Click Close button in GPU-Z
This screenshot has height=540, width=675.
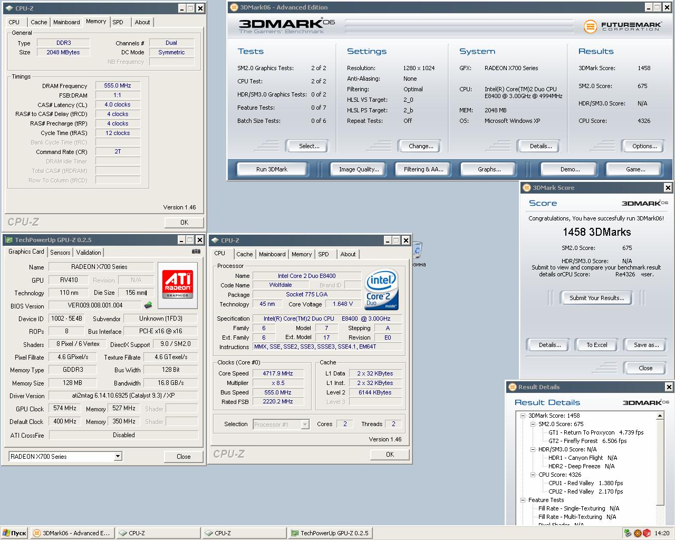click(184, 457)
